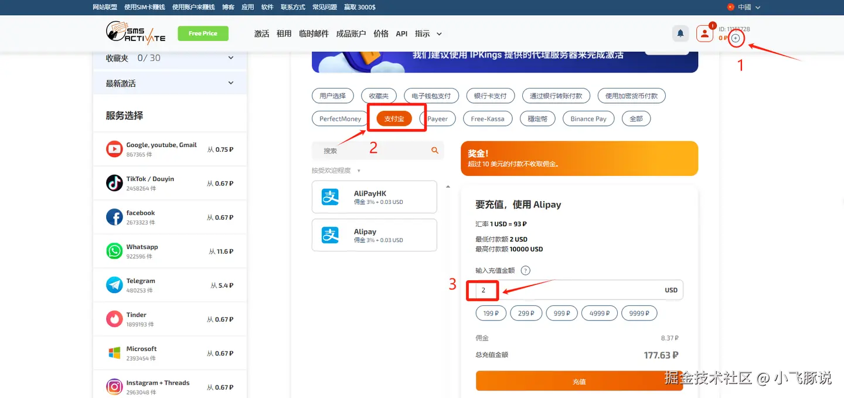
Task: Select the PerfectMoney filter tag
Action: (340, 118)
